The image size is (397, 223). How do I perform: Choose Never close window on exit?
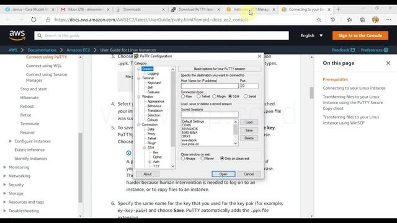pos(203,159)
